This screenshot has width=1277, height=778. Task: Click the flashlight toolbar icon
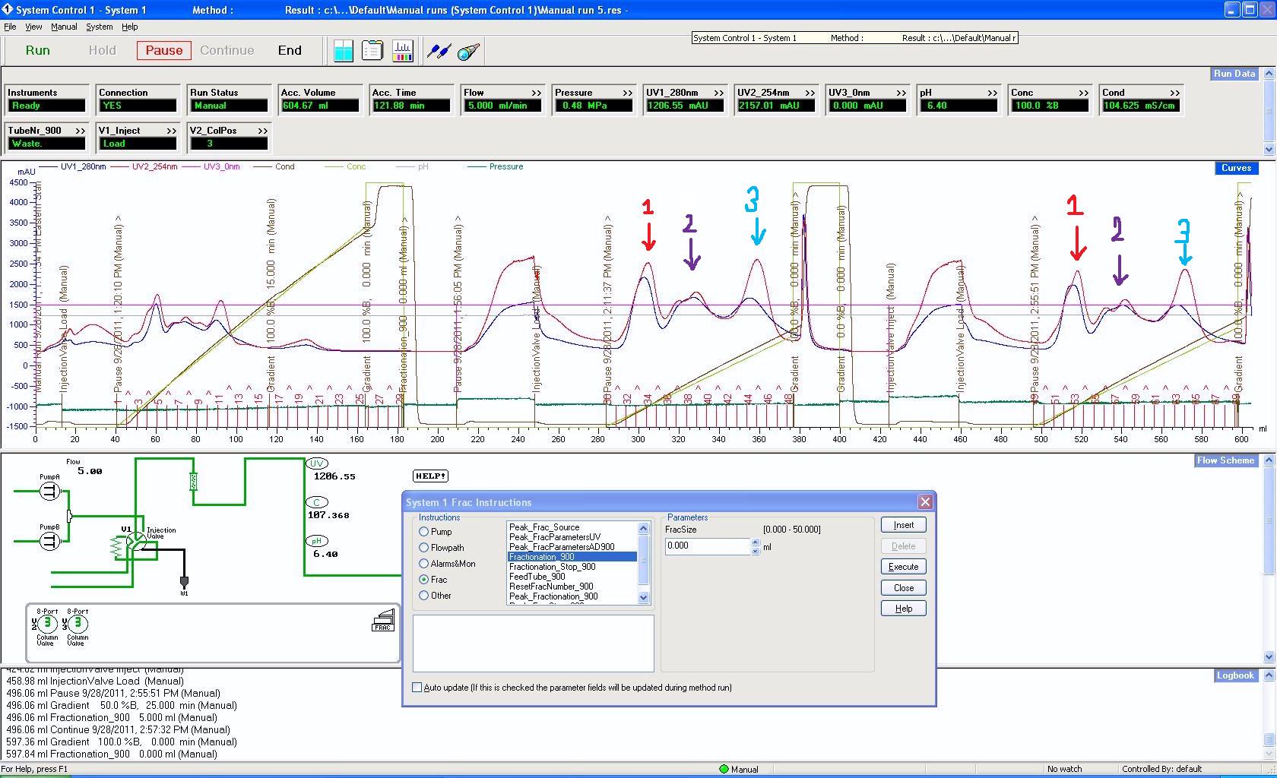click(468, 51)
